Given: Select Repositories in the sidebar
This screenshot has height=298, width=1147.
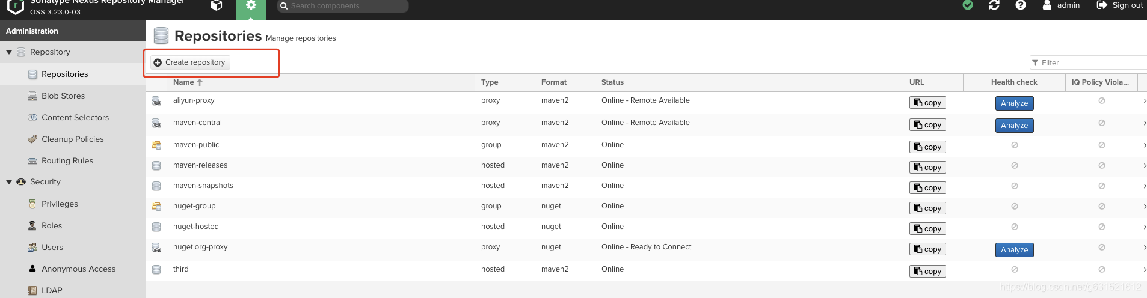Looking at the screenshot, I should pos(64,74).
